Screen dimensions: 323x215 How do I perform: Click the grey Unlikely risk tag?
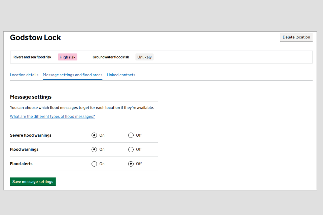[144, 57]
